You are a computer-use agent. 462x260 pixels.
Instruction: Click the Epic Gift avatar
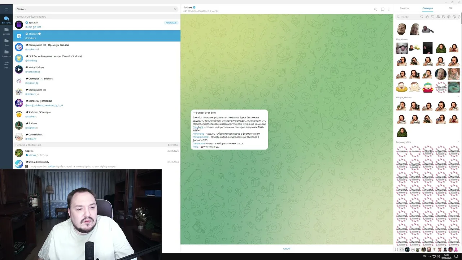19,25
